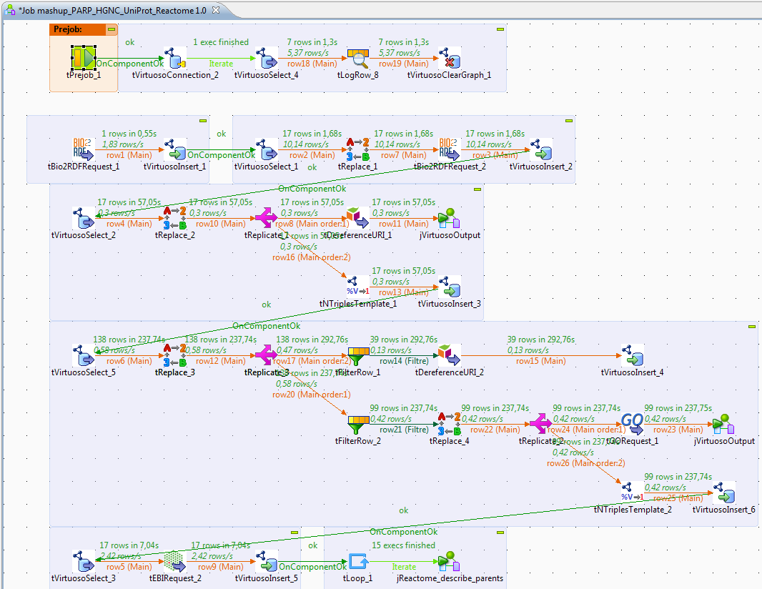Collapse the Prejob subjob box

[112, 29]
